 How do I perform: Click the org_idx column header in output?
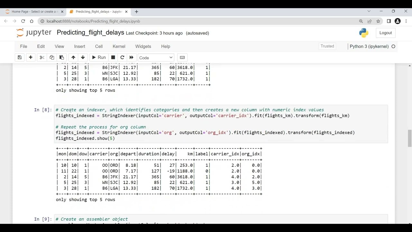coord(251,154)
